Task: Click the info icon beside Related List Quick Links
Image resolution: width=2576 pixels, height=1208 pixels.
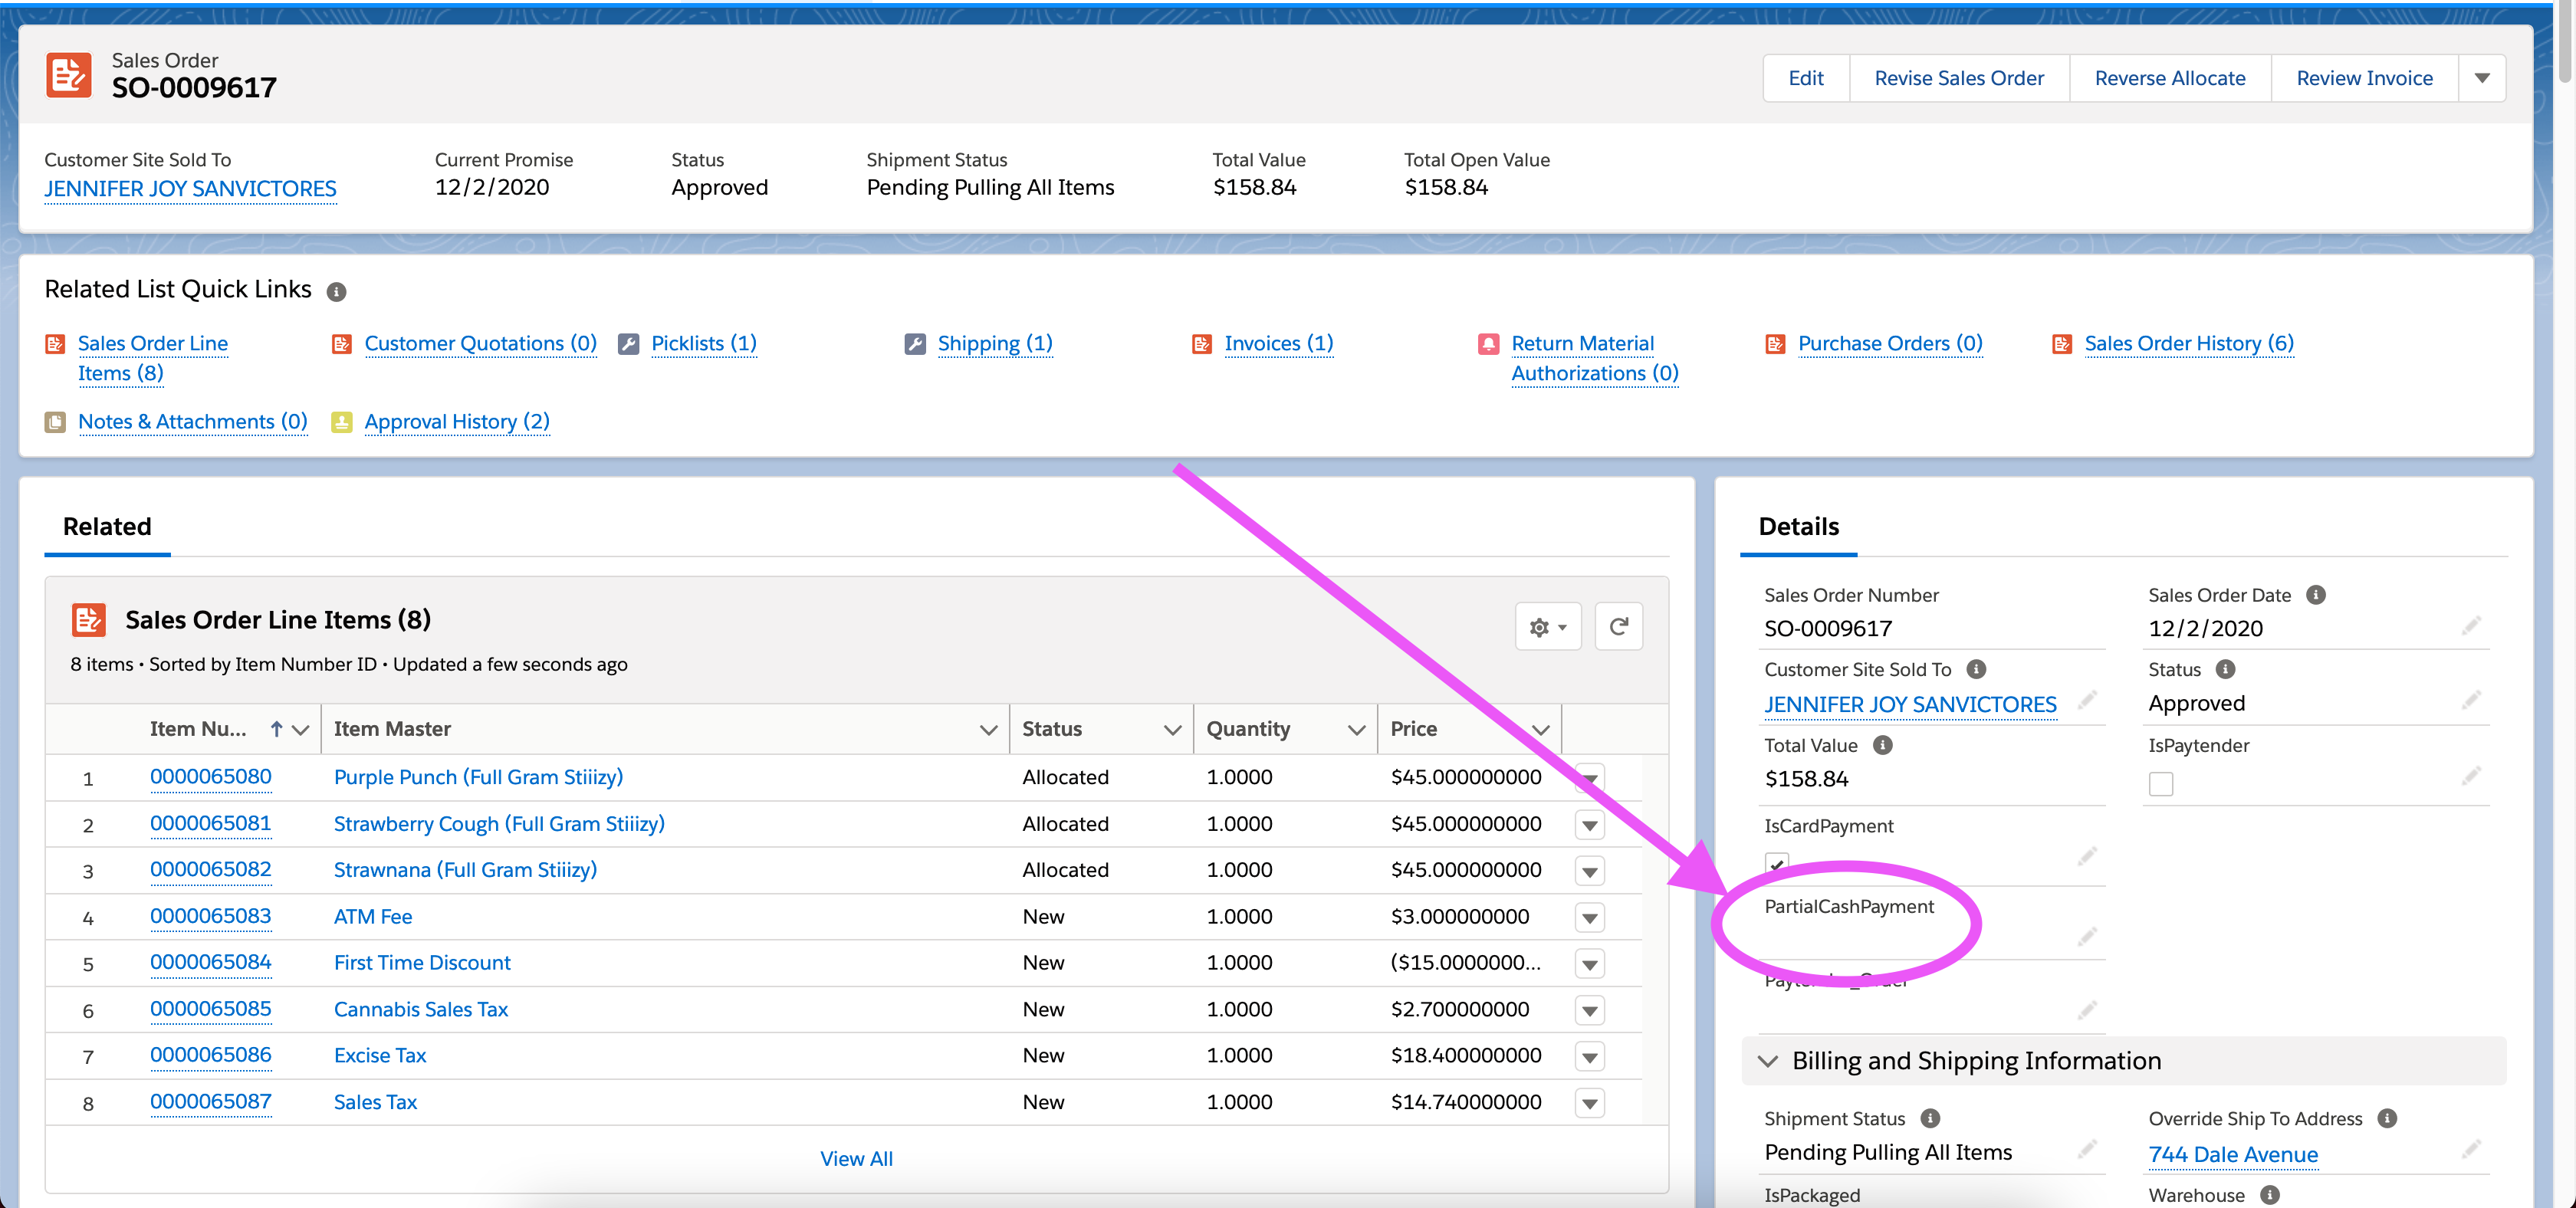Action: [337, 292]
